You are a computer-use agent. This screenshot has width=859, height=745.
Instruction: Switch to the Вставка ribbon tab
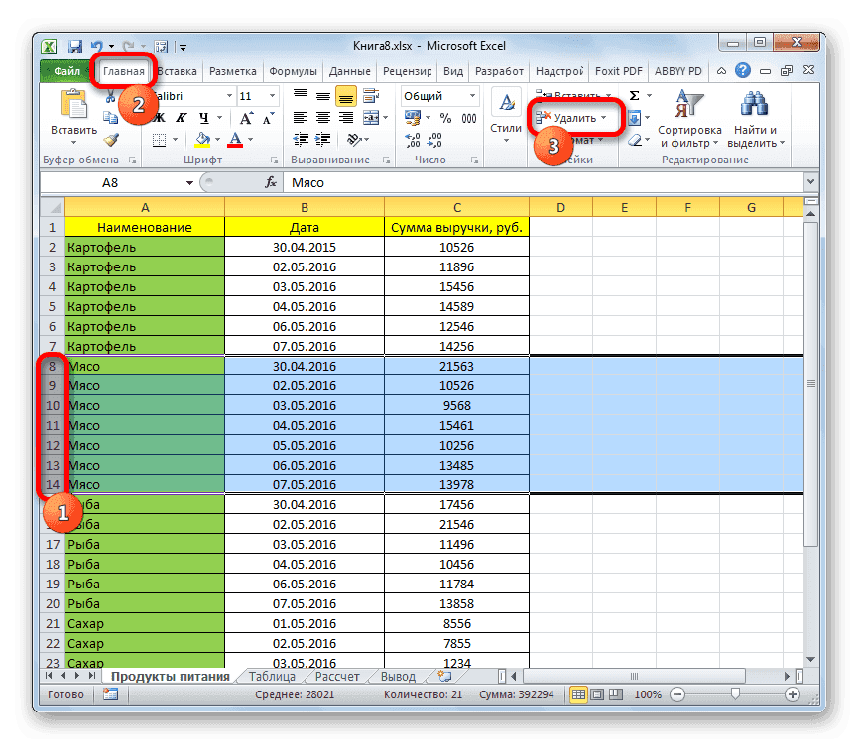[x=177, y=70]
